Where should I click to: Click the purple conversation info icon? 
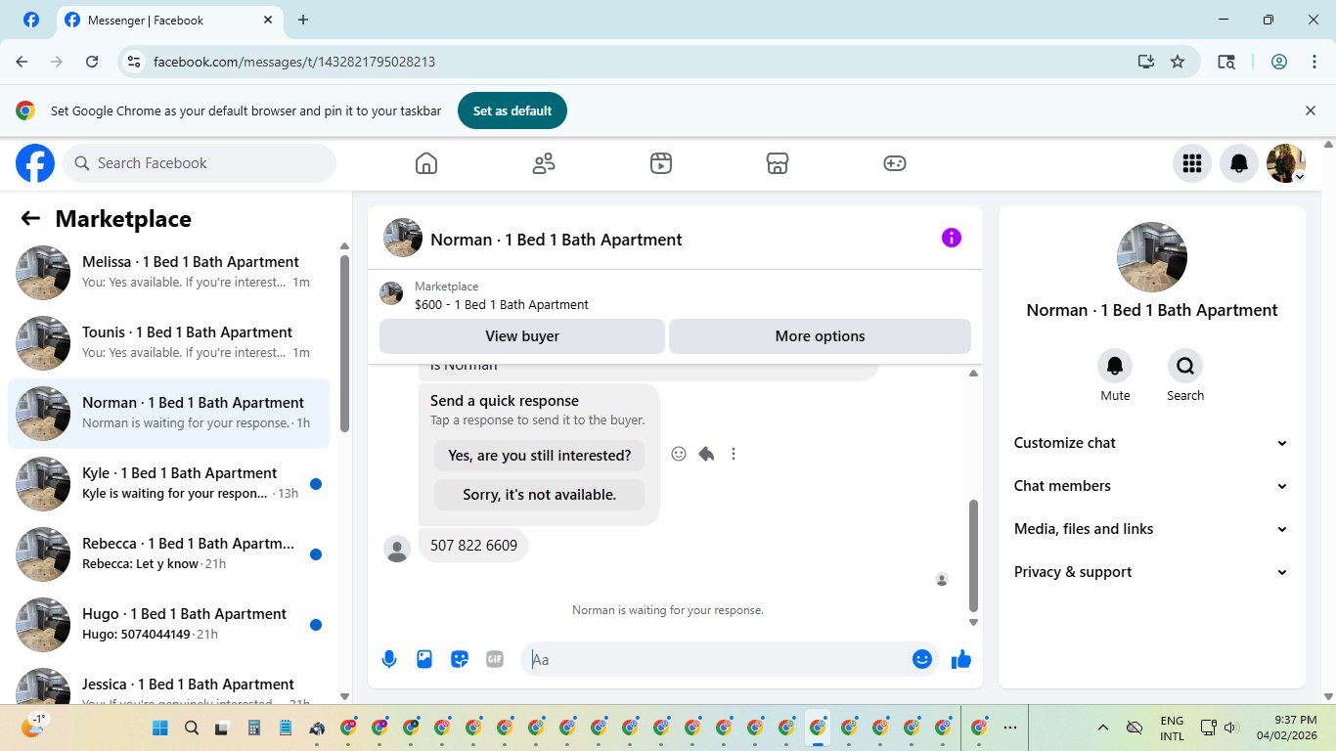952,238
